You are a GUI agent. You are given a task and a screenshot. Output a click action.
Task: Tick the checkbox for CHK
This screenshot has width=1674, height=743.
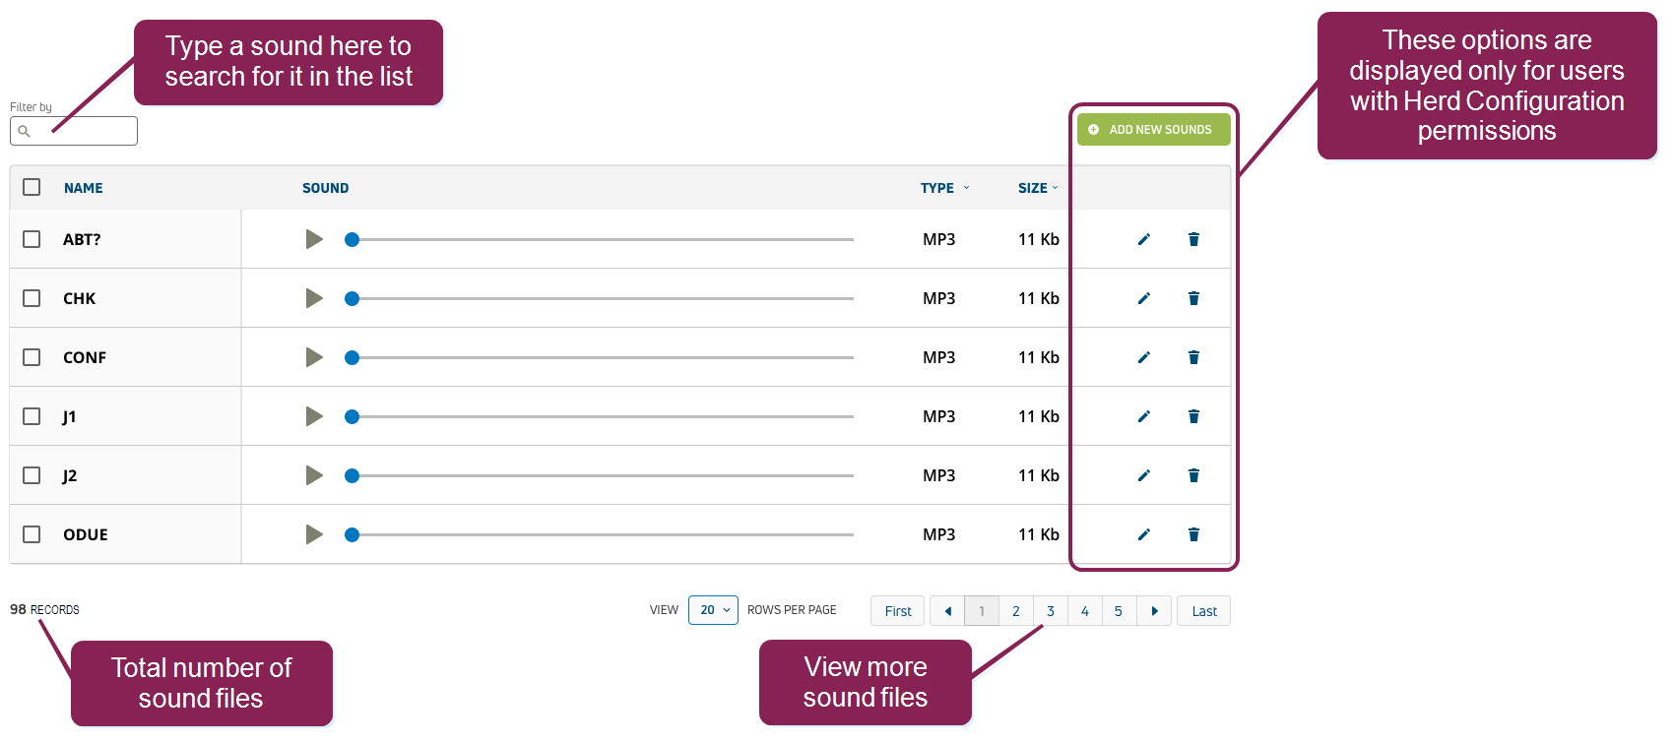pos(32,298)
